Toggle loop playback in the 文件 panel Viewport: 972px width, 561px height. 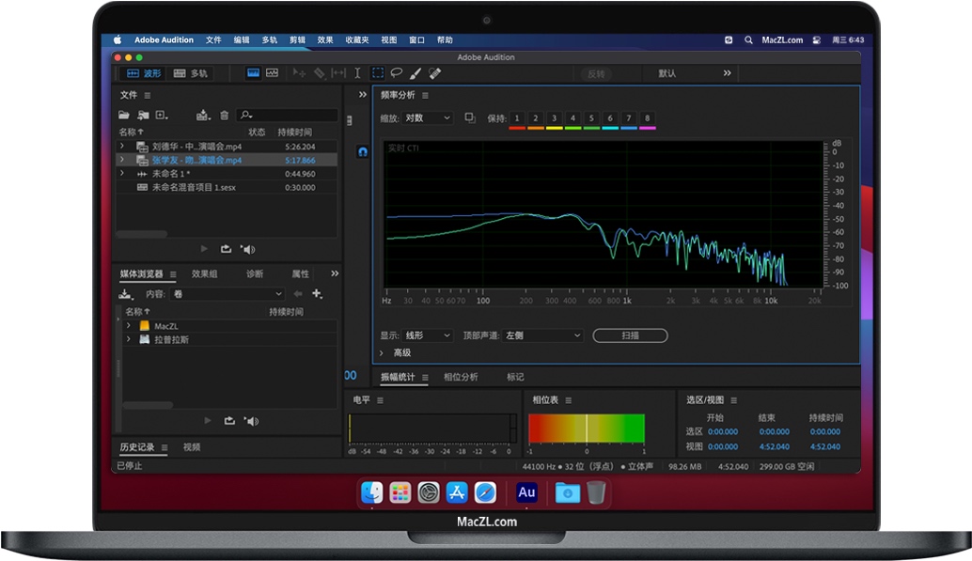(226, 249)
